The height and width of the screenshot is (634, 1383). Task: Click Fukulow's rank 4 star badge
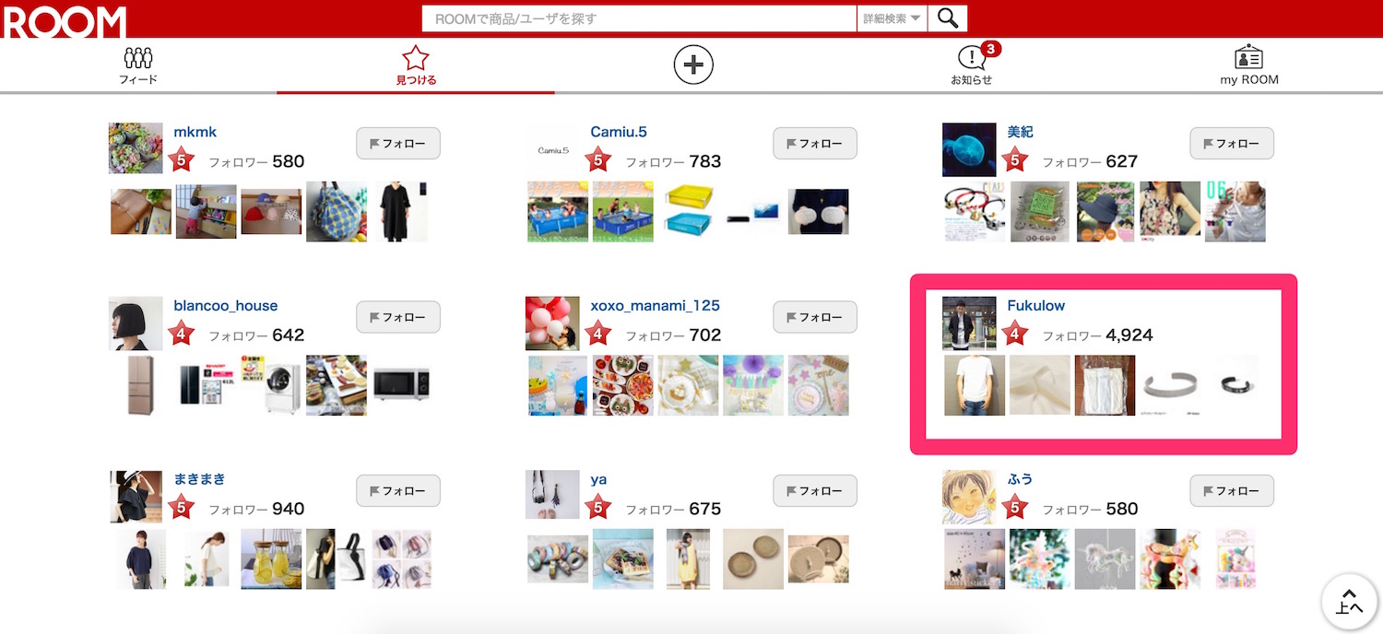tap(1016, 334)
